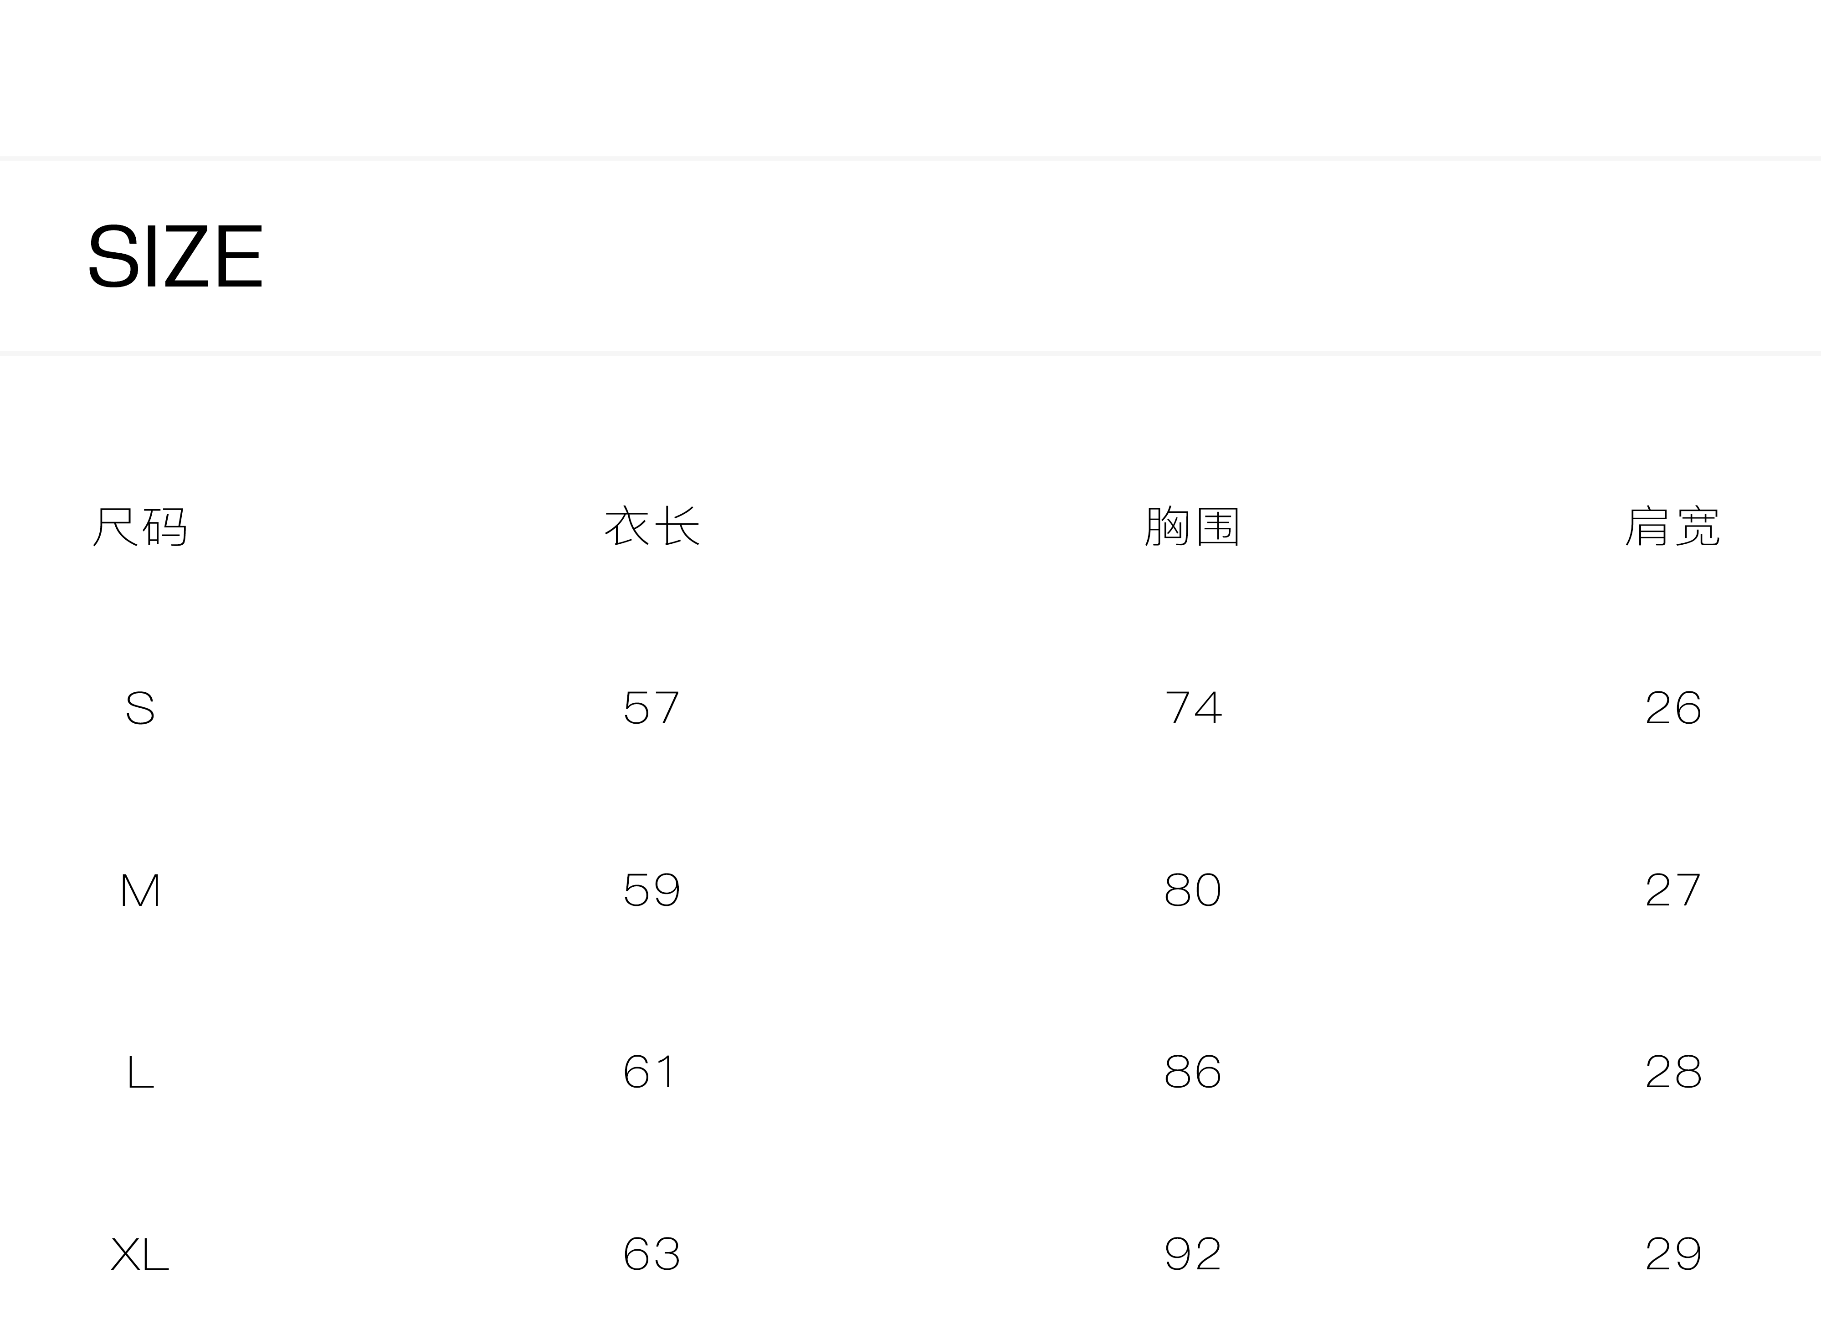1821x1329 pixels.
Task: Select the 肩宽 column header
Action: click(1673, 527)
